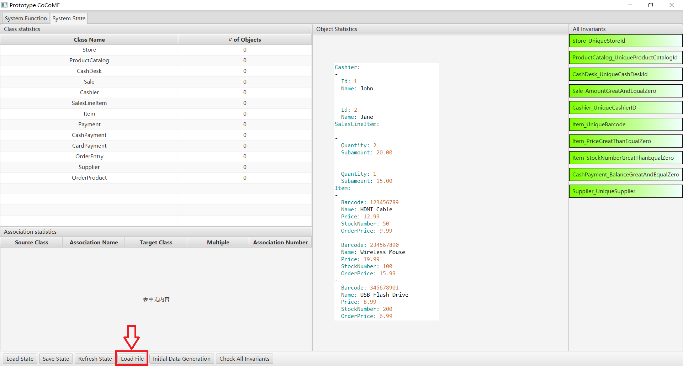Click the Association Name column header
This screenshot has width=683, height=366.
tap(94, 243)
